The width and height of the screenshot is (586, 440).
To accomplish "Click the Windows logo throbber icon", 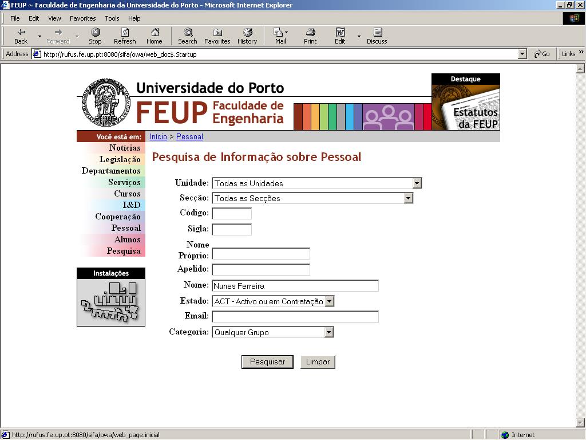I will click(574, 18).
